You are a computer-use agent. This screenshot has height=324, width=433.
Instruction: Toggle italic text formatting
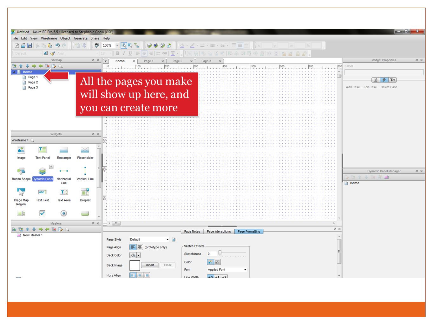(124, 53)
